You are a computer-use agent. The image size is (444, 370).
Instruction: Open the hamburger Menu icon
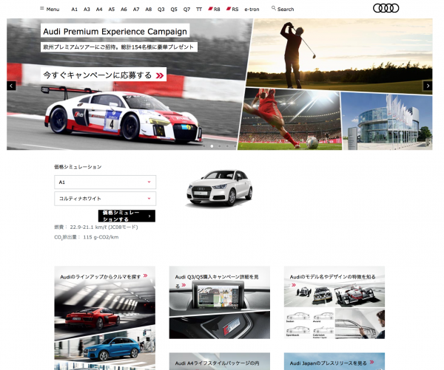point(42,8)
